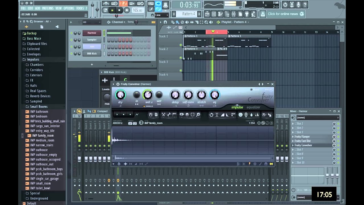Image resolution: width=364 pixels, height=205 pixels.
Task: Click the playlist zoom tool icon
Action: [206, 22]
